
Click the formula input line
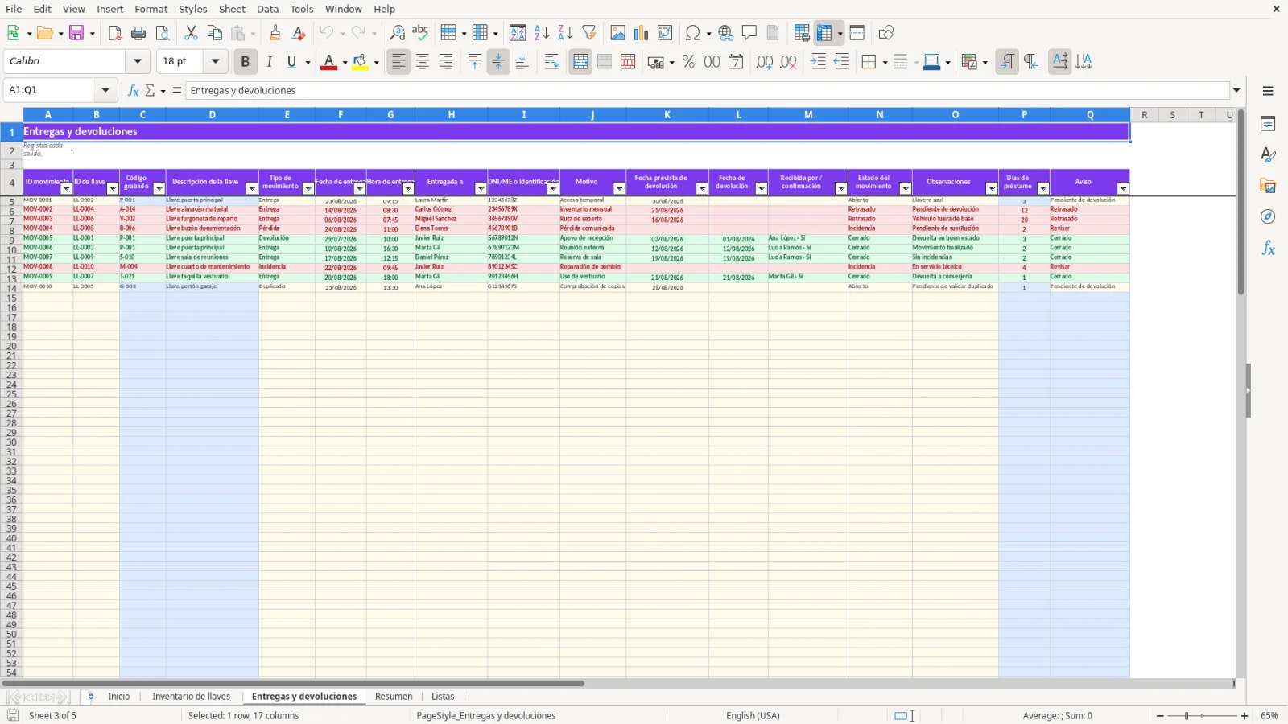708,90
